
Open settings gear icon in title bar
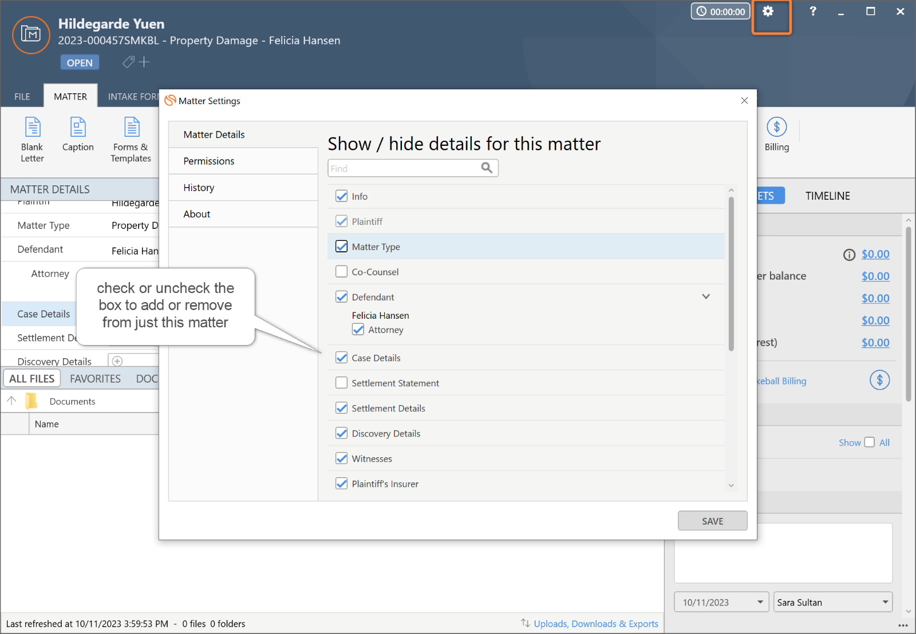tap(768, 11)
